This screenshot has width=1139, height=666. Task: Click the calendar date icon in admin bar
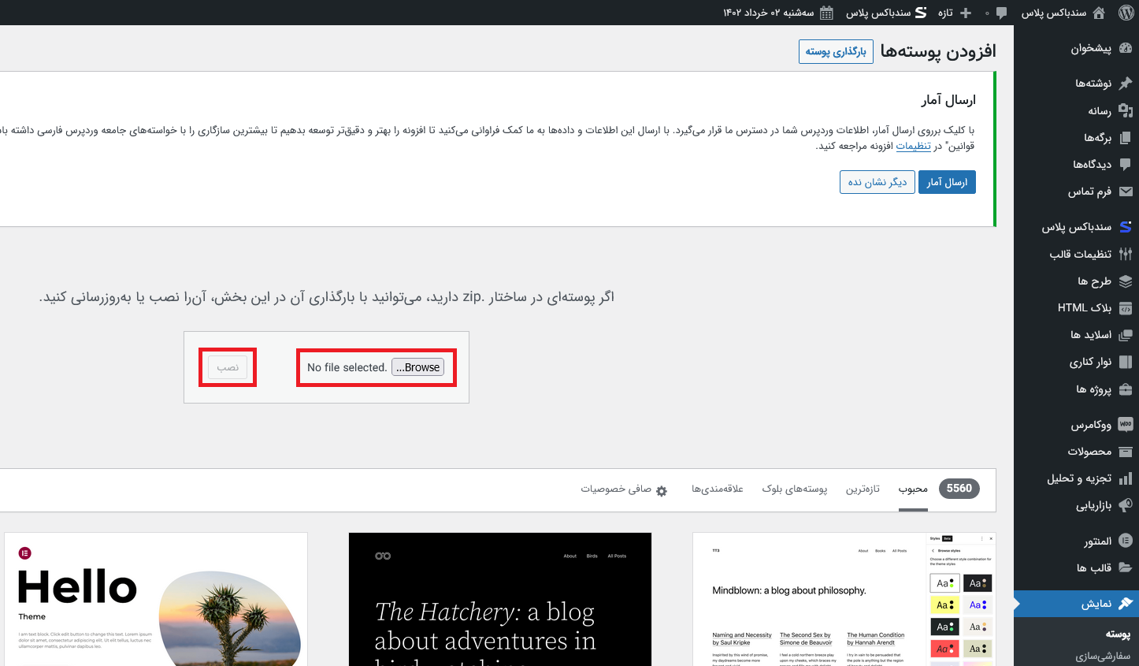(826, 13)
